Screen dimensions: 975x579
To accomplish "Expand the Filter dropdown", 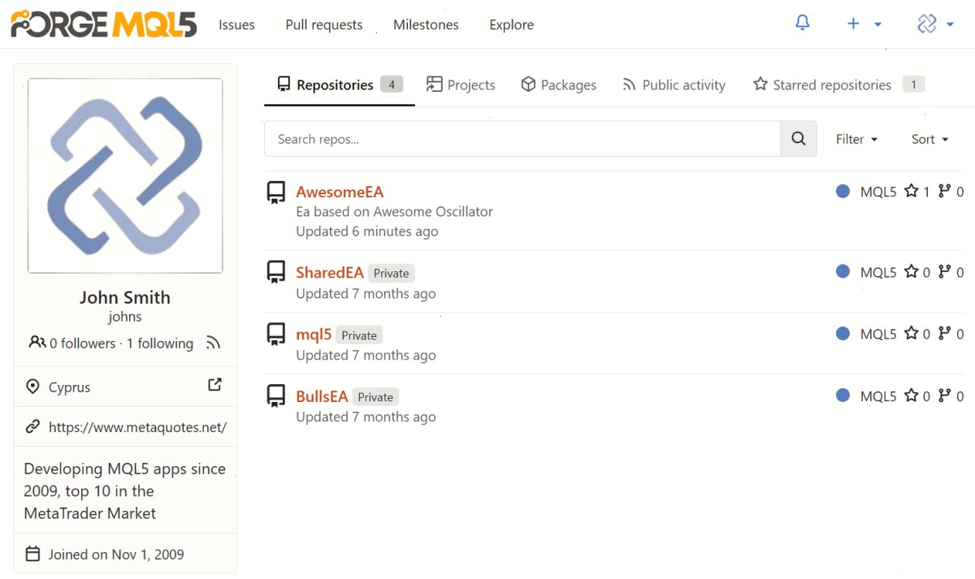I will tap(857, 139).
